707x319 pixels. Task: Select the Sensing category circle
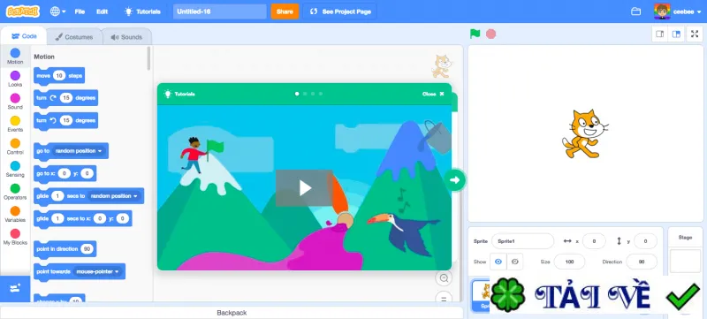[15, 166]
